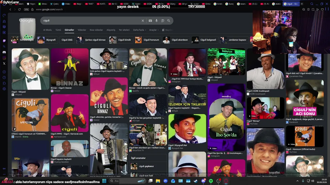Add page to favorites with heart icon
This screenshot has width=330, height=185.
(x=322, y=10)
